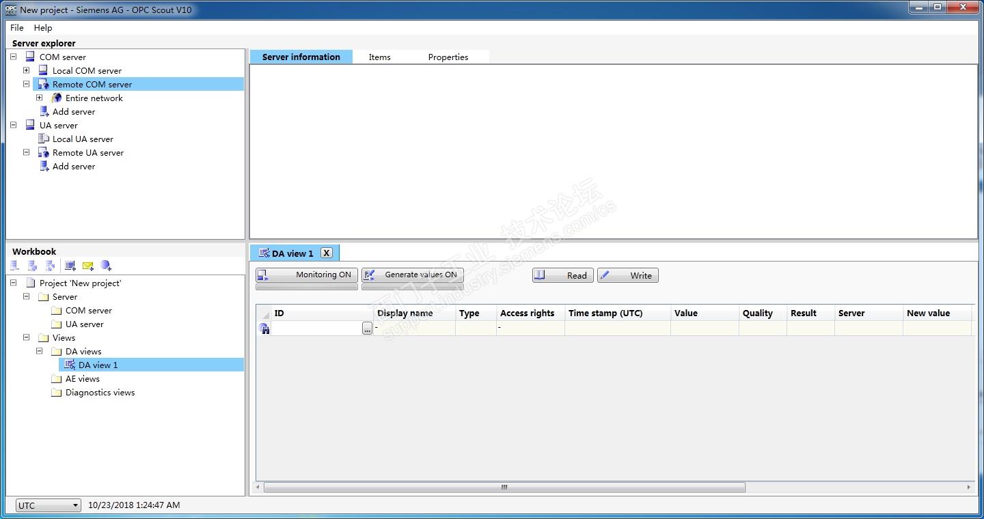The width and height of the screenshot is (984, 519).
Task: Open the File menu
Action: 17,28
